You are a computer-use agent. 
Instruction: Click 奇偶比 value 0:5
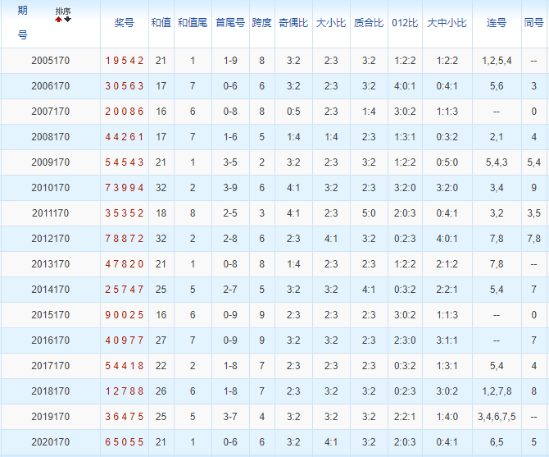[293, 112]
